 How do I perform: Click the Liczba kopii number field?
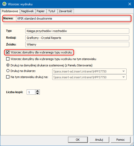tap(31, 92)
